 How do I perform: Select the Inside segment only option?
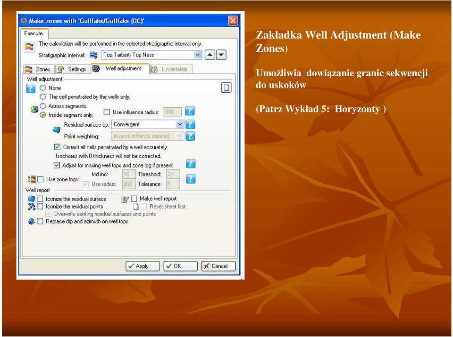[43, 115]
